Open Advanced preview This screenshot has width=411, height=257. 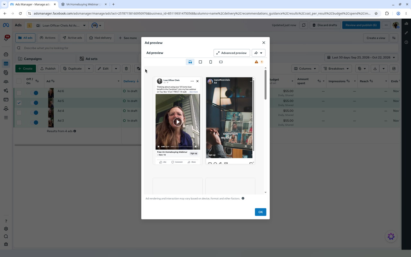pyautogui.click(x=232, y=53)
